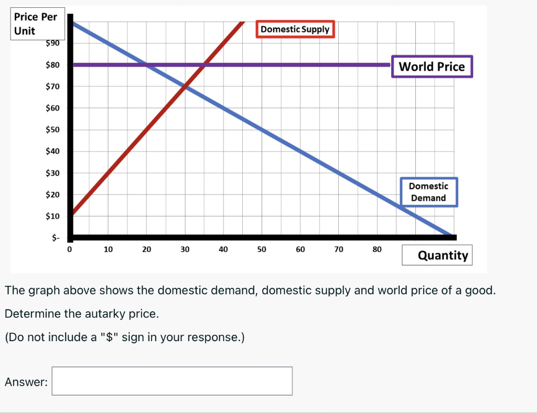Select the quantity value 40 on axis
The image size is (537, 413).
223,249
